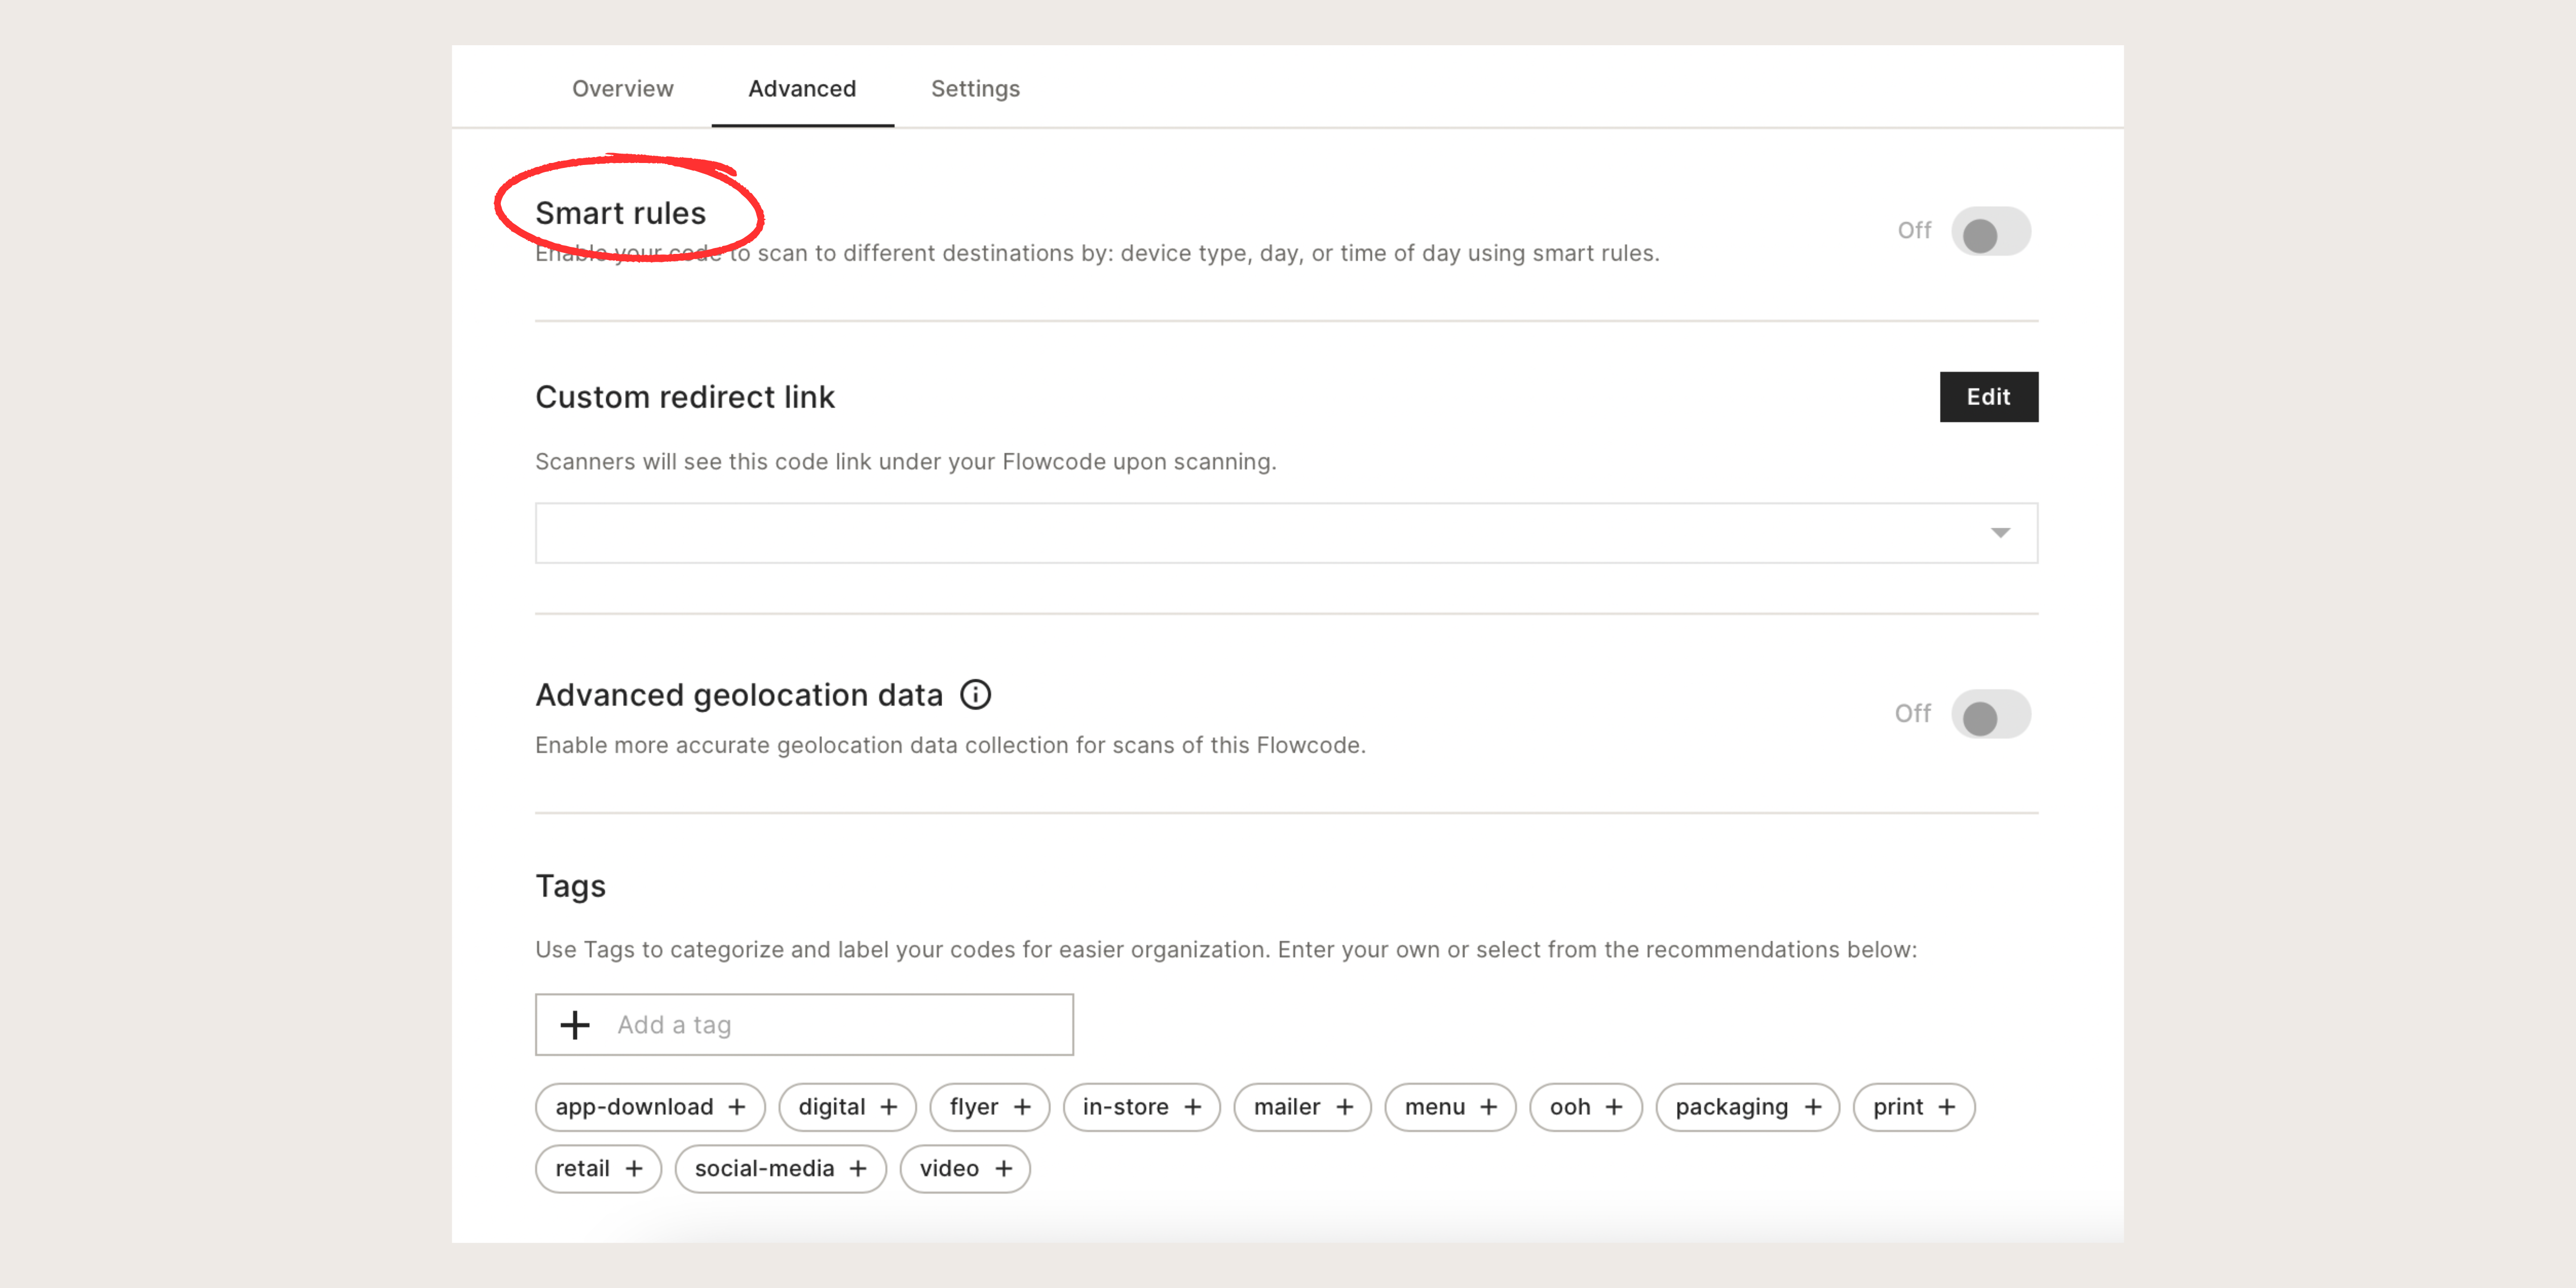This screenshot has height=1288, width=2576.
Task: Add the ooh tag
Action: pyautogui.click(x=1585, y=1107)
